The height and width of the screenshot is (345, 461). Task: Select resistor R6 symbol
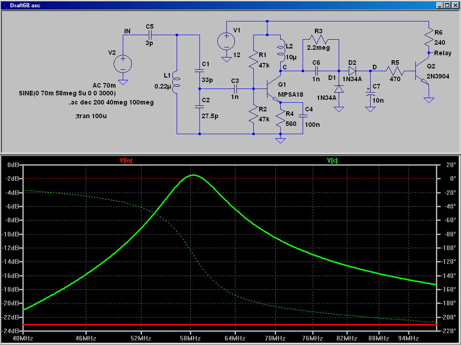point(429,37)
